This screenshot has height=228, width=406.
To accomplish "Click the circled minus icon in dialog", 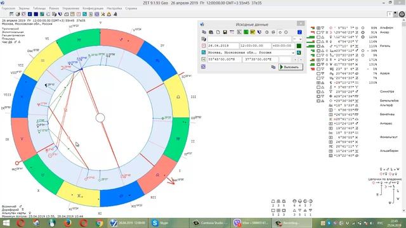I will pos(273,32).
